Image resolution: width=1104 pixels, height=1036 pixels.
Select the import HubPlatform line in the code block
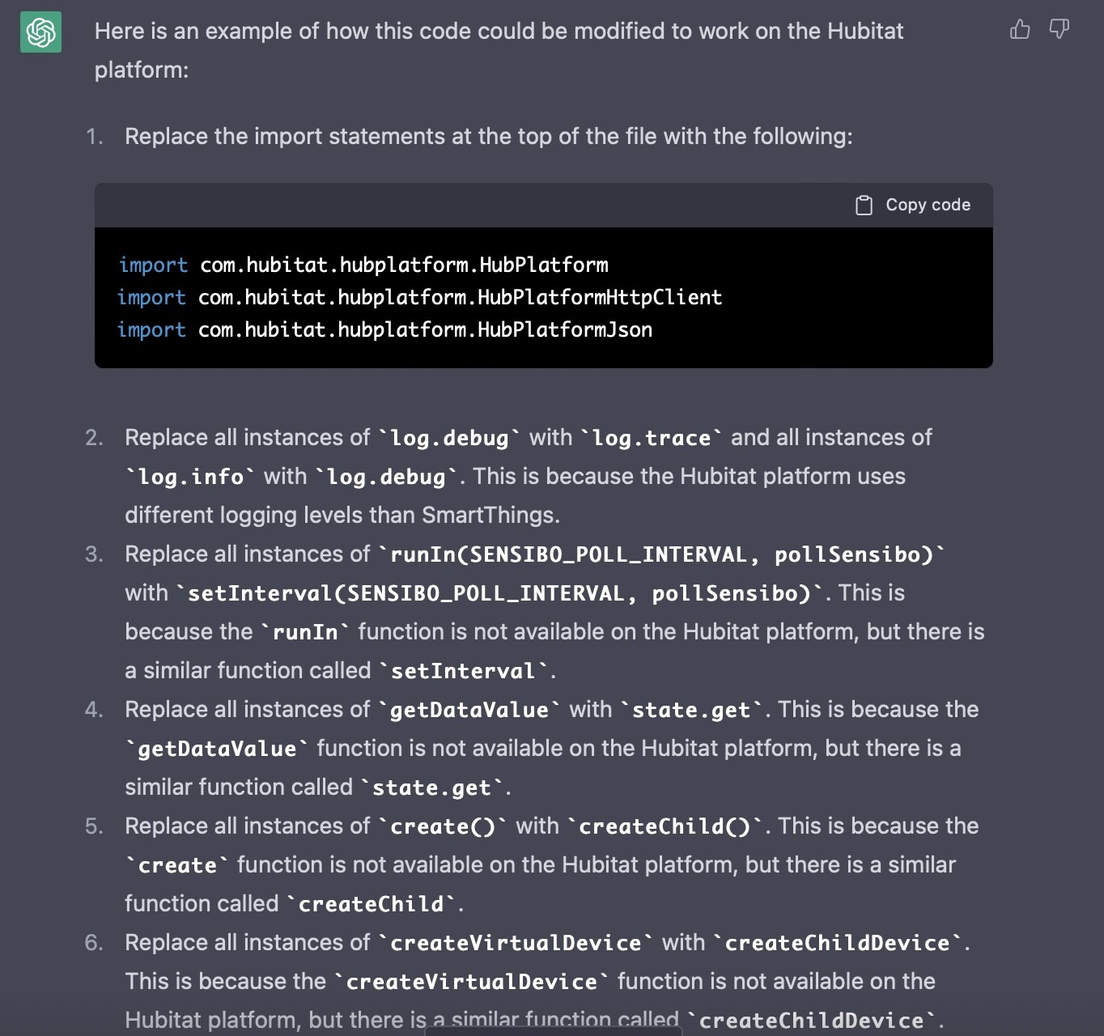tap(364, 265)
